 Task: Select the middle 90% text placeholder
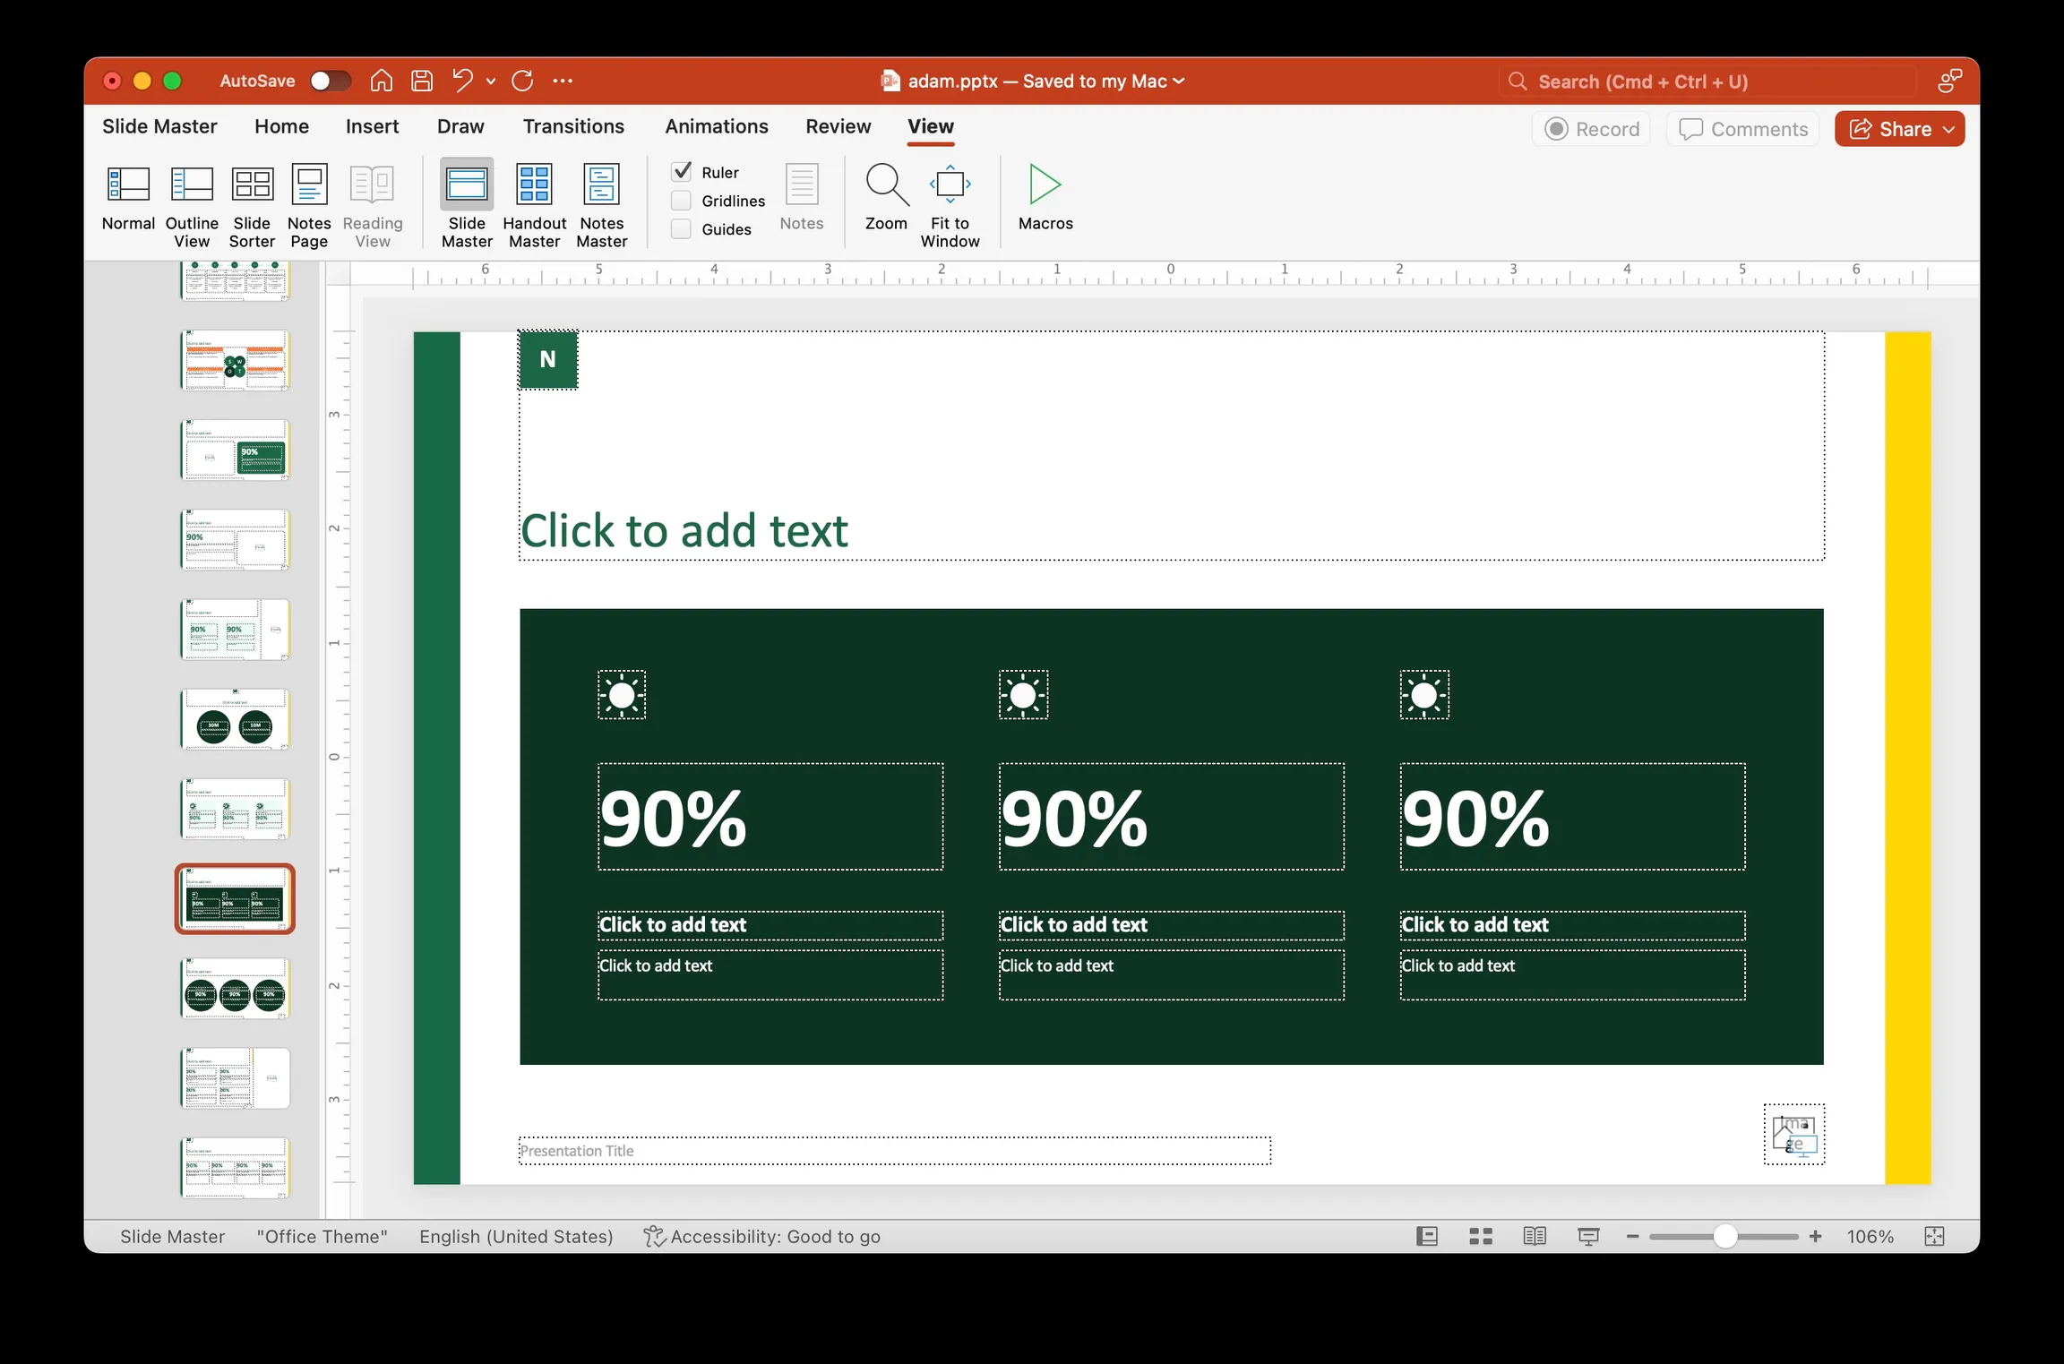pyautogui.click(x=1172, y=817)
